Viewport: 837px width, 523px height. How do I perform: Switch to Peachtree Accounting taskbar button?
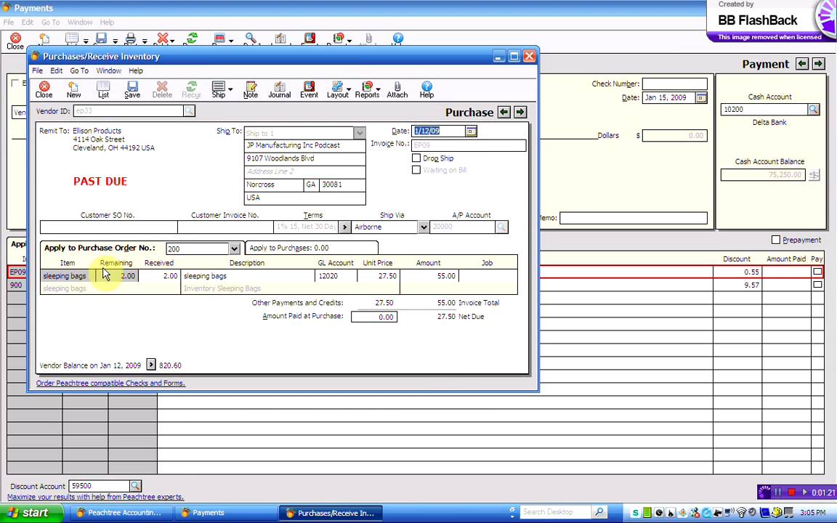pos(120,513)
